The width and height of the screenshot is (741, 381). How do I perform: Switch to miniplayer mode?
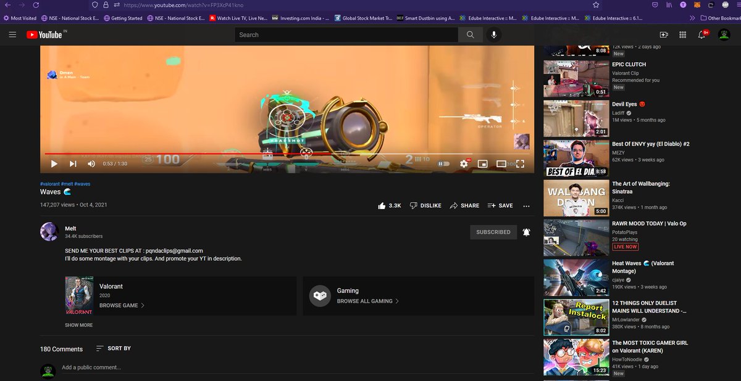click(482, 163)
